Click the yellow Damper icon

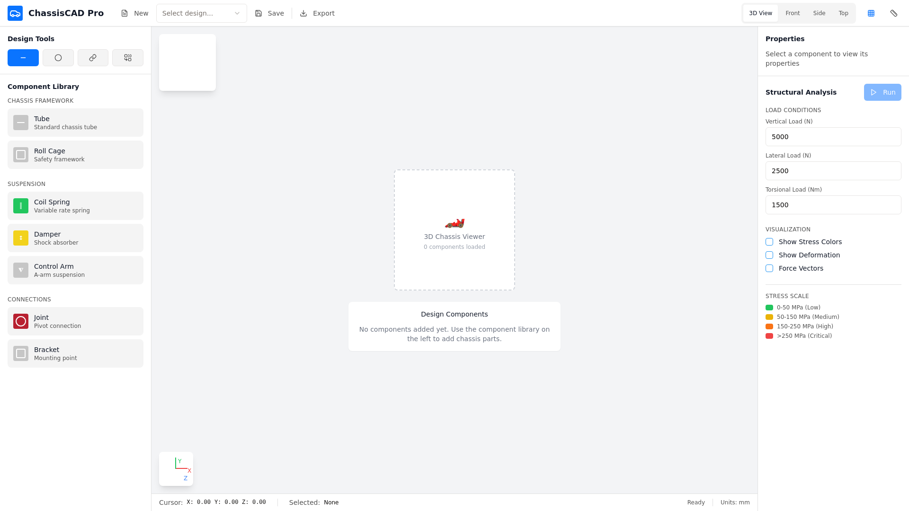[21, 238]
